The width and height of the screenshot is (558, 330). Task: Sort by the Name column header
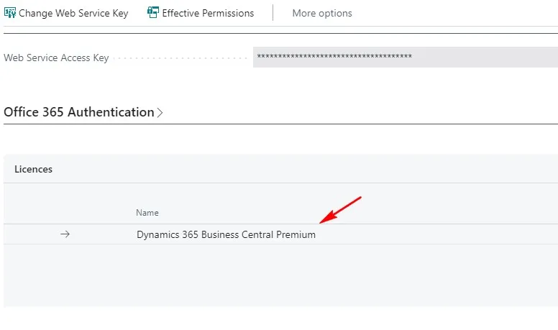click(147, 213)
